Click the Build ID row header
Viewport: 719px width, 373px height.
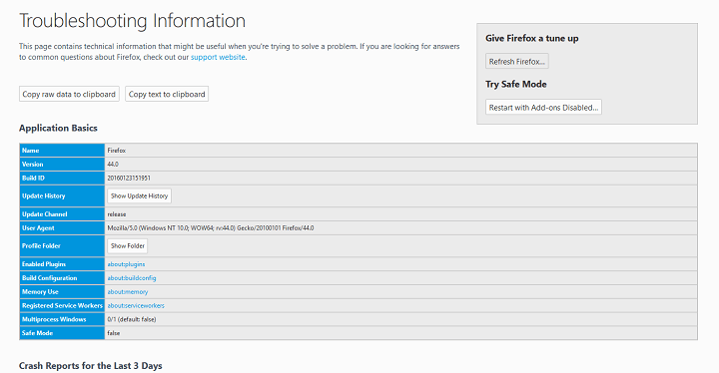(x=62, y=178)
